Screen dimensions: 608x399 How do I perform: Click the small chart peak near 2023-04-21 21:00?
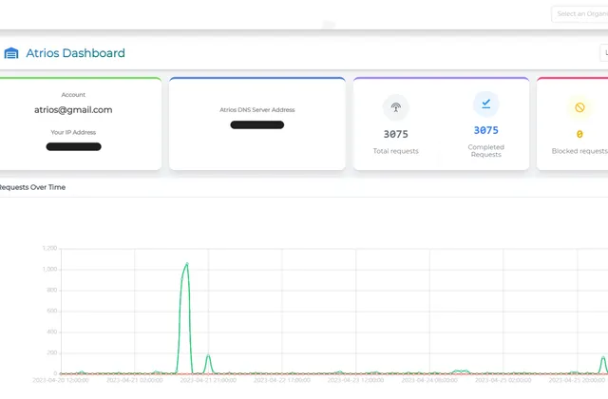point(208,356)
